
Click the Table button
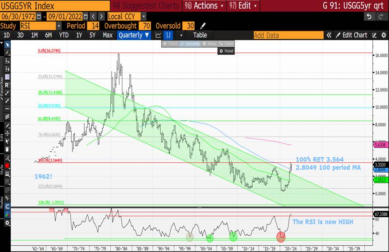pyautogui.click(x=200, y=35)
